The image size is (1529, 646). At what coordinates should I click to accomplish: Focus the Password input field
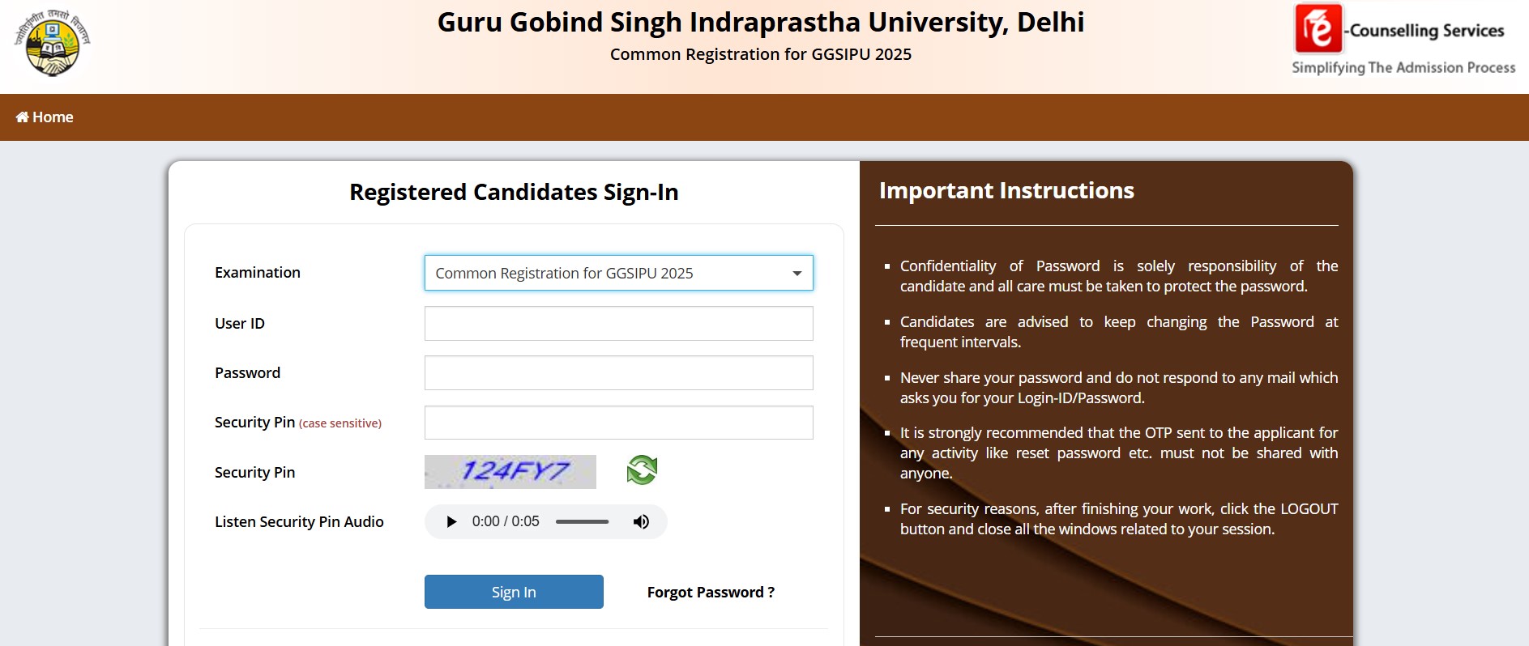[x=618, y=373]
